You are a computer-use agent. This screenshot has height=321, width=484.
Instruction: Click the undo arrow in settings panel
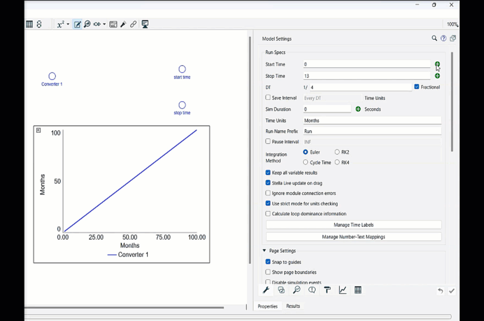440,291
